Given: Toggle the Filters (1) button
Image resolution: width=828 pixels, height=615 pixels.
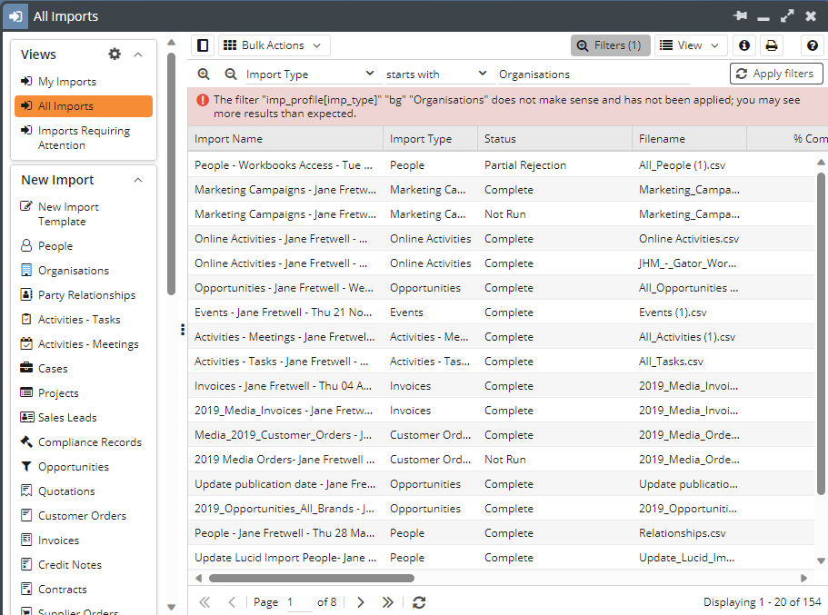Looking at the screenshot, I should click(610, 45).
